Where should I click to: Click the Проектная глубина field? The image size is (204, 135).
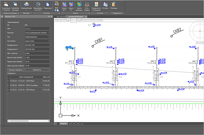point(37,62)
